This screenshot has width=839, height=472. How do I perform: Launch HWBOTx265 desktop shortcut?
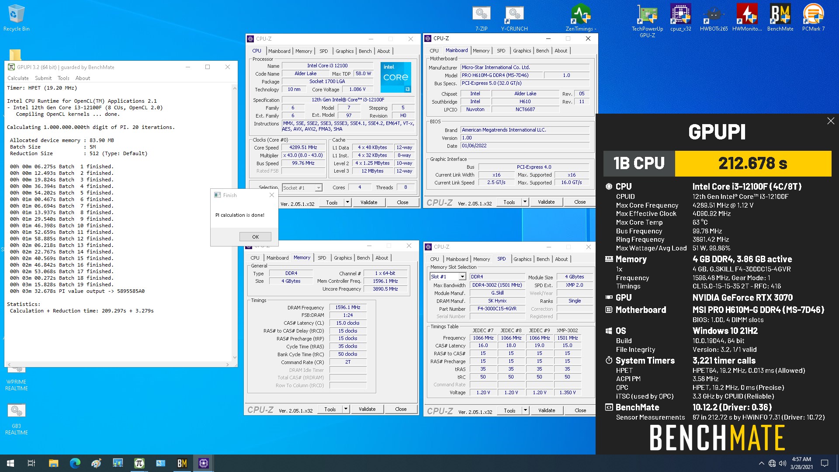(x=714, y=17)
